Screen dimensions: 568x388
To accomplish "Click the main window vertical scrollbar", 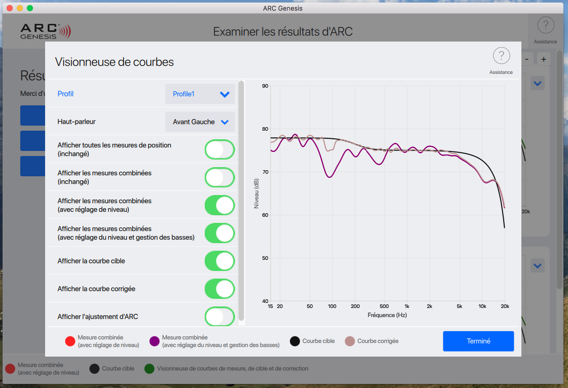I will [560, 170].
